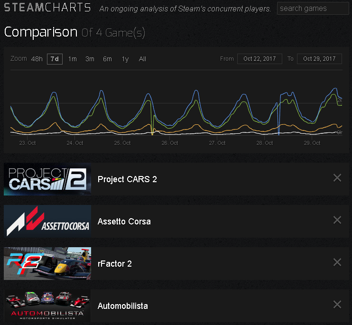Set chart zoom to 48h
The image size is (352, 325).
[37, 59]
